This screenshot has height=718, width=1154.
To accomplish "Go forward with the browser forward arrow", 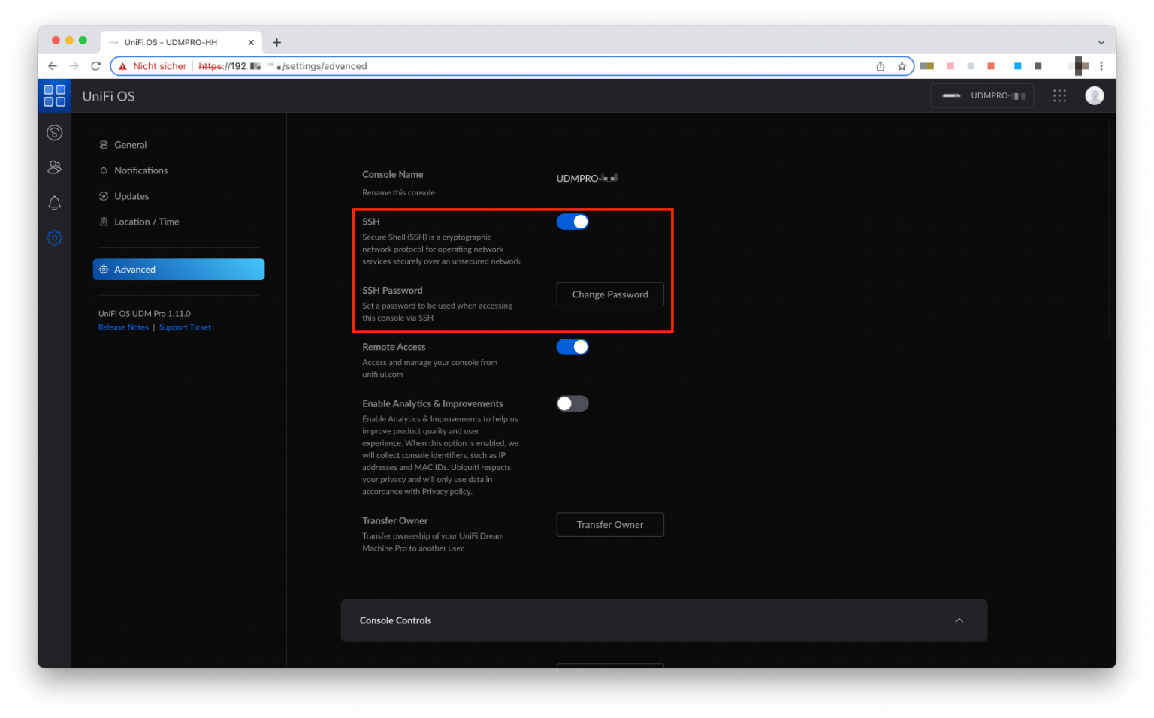I will coord(74,66).
